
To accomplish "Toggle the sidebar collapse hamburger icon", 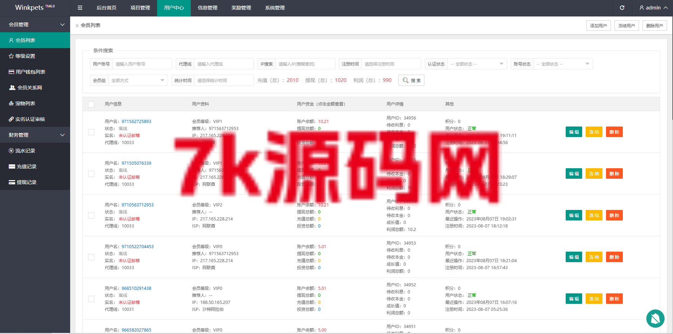I will (80, 8).
